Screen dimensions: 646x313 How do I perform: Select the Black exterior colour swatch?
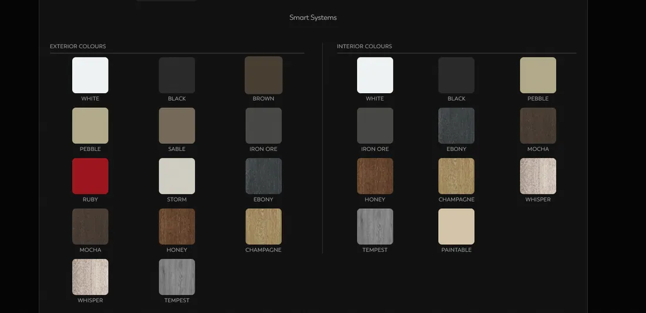point(177,75)
